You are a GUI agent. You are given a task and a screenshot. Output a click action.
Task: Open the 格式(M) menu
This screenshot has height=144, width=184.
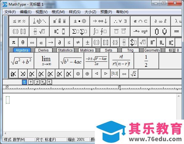pos(58,12)
